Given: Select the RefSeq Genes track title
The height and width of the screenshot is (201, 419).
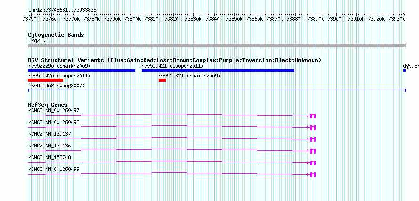Looking at the screenshot, I should click(x=48, y=105).
